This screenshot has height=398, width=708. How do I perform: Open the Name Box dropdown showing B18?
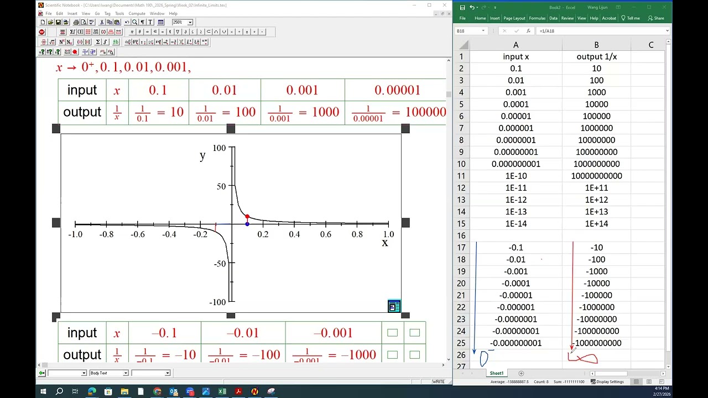click(483, 31)
